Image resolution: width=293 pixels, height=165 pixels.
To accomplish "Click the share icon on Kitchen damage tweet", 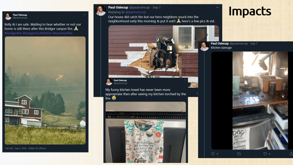I will [x=291, y=154].
